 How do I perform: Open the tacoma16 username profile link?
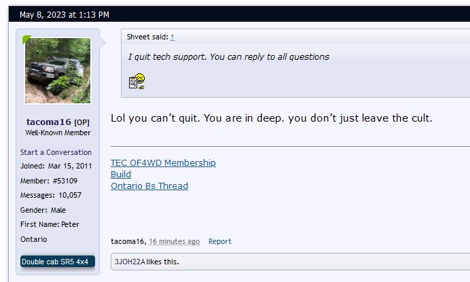(x=48, y=122)
